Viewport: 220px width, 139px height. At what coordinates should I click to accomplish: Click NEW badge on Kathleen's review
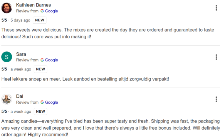point(39,20)
